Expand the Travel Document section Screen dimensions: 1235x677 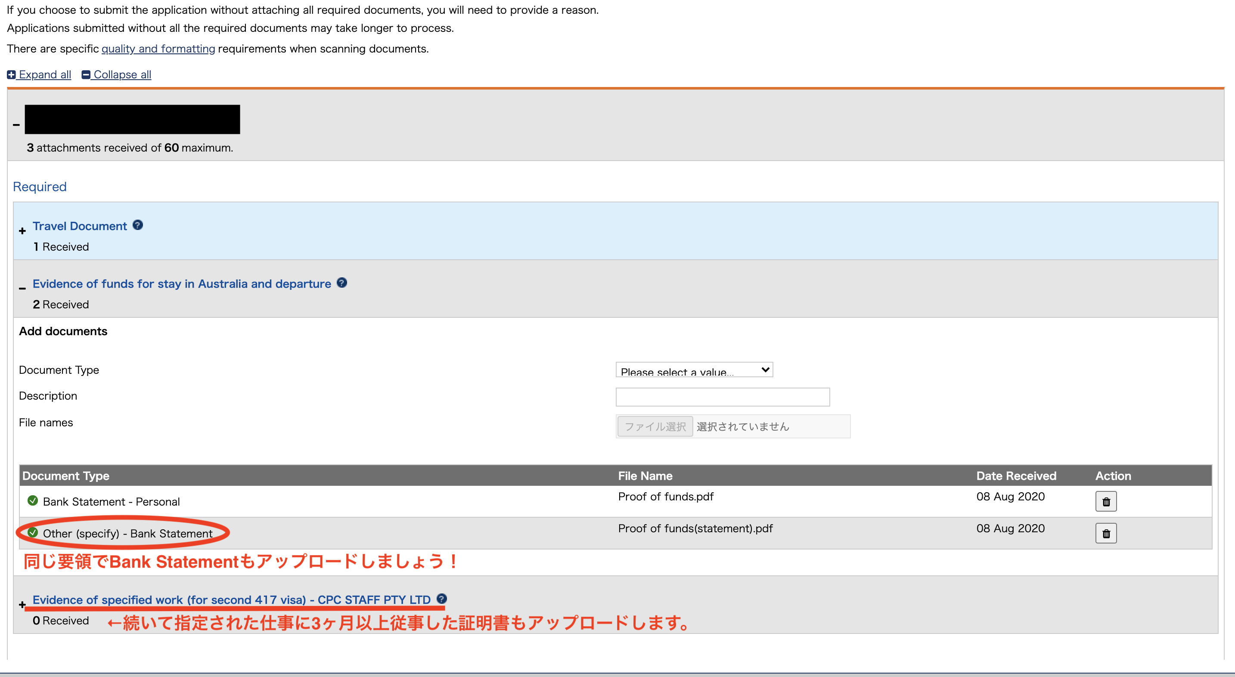22,231
